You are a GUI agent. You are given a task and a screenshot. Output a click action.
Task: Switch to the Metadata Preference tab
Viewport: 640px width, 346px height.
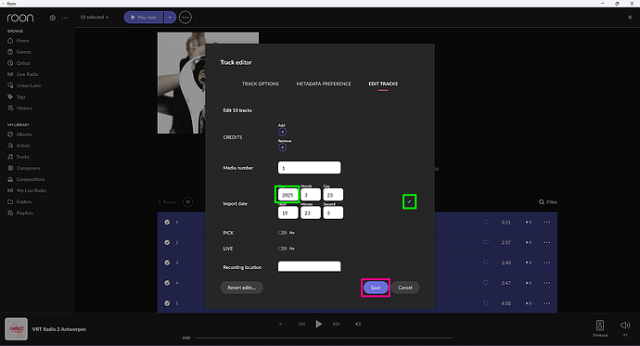324,83
